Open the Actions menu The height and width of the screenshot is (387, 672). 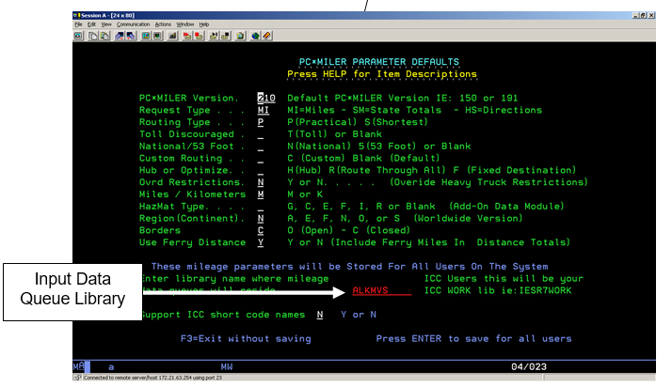163,24
